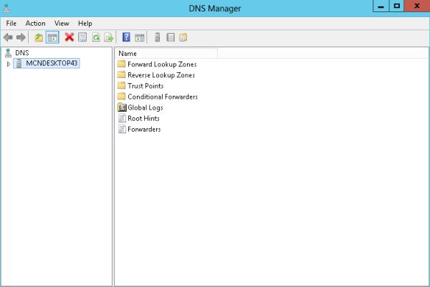Click the Name column header
This screenshot has height=287, width=430.
167,54
